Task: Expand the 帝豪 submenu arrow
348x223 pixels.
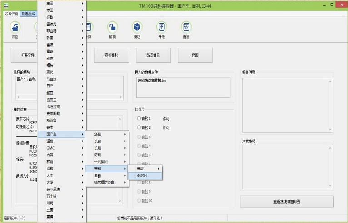Action: tap(158, 169)
